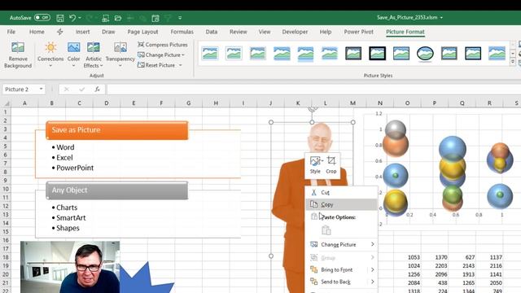521x293 pixels.
Task: Apply the thick black frame picture style
Action: 378,53
